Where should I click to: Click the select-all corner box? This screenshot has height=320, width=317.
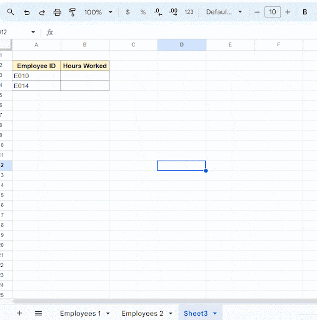point(6,44)
